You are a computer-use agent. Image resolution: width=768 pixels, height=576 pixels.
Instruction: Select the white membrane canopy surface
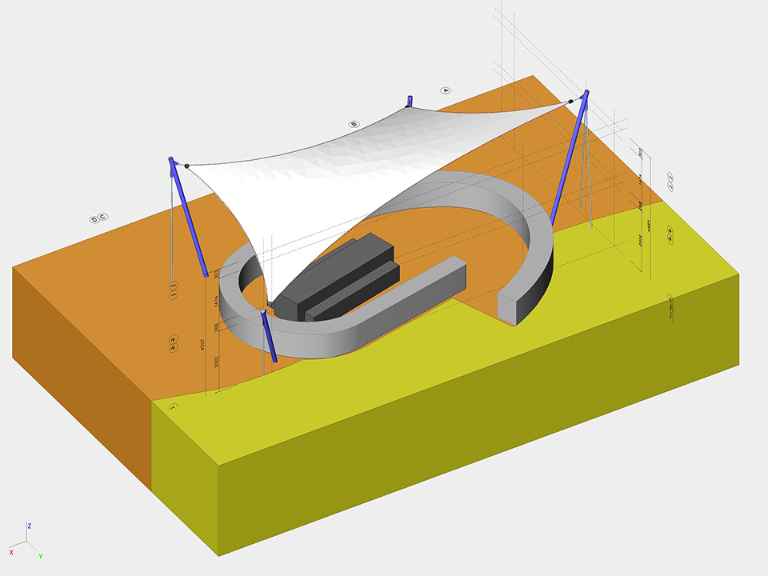coord(360,168)
